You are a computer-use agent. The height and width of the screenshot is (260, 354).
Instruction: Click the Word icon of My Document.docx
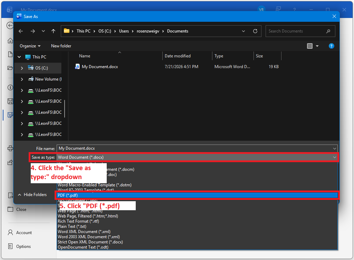coord(77,66)
